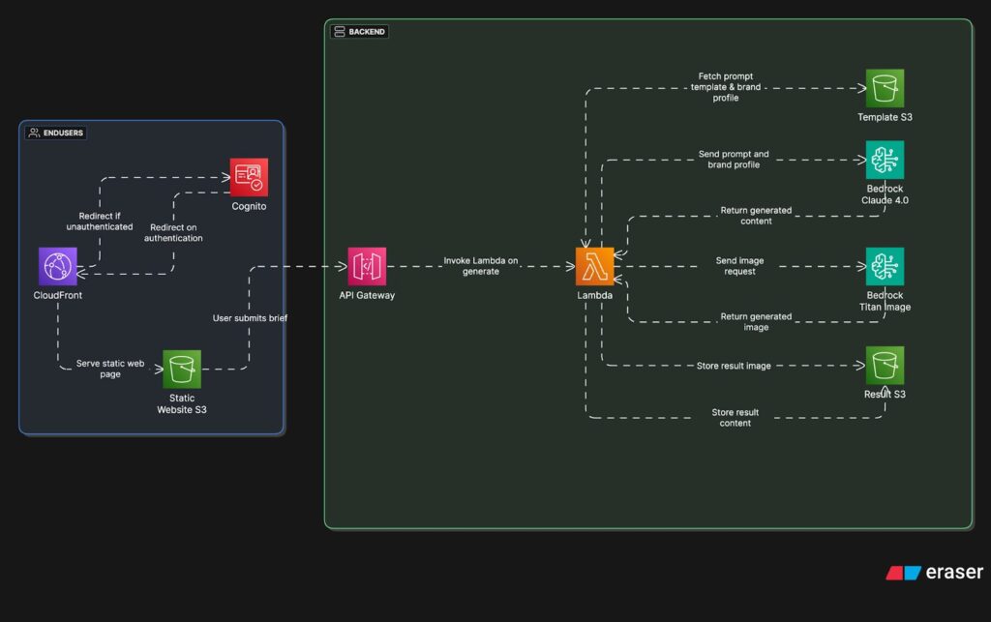Click the Cognito service icon
This screenshot has width=991, height=622.
(249, 177)
